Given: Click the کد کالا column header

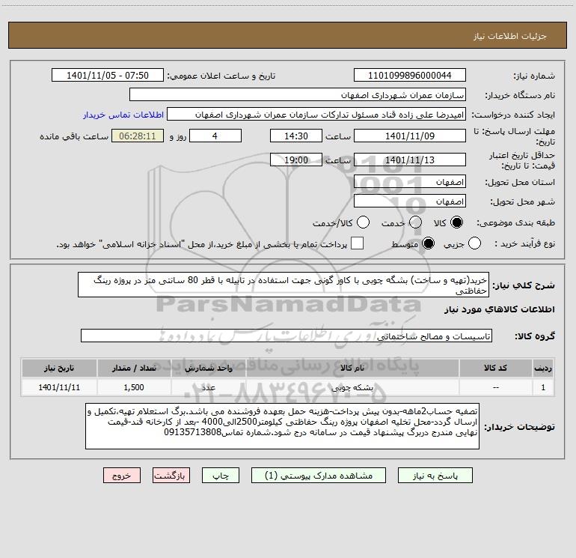Looking at the screenshot, I should [x=495, y=368].
